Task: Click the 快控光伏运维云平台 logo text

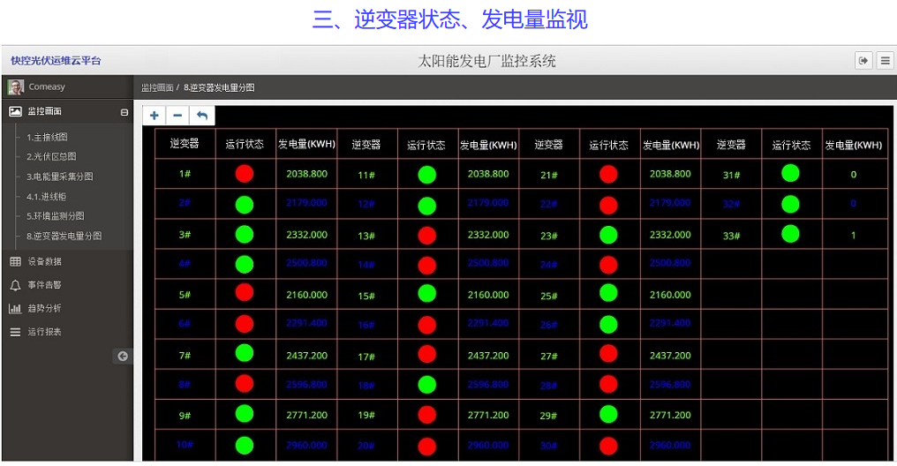Action: pyautogui.click(x=57, y=61)
